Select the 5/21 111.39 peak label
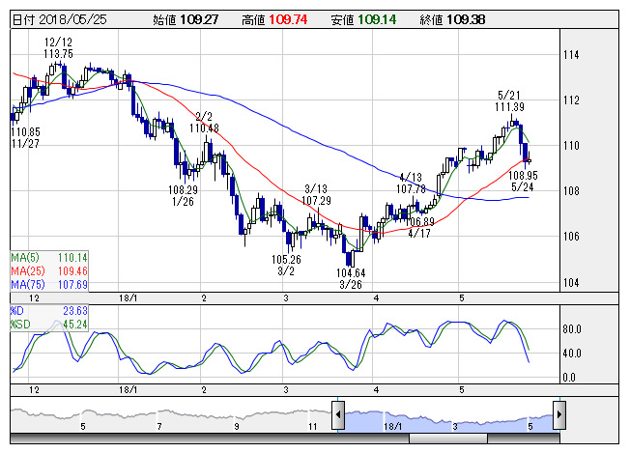Image resolution: width=630 pixels, height=453 pixels. [509, 101]
